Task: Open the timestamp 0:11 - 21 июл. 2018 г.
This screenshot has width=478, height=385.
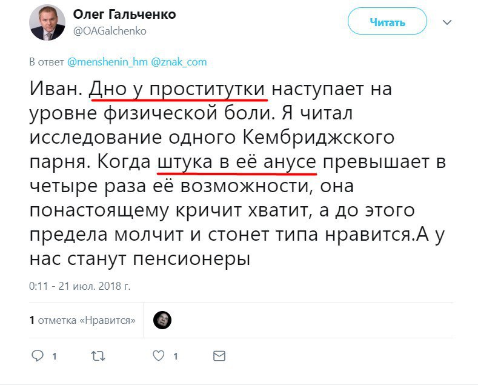Action: point(79,286)
